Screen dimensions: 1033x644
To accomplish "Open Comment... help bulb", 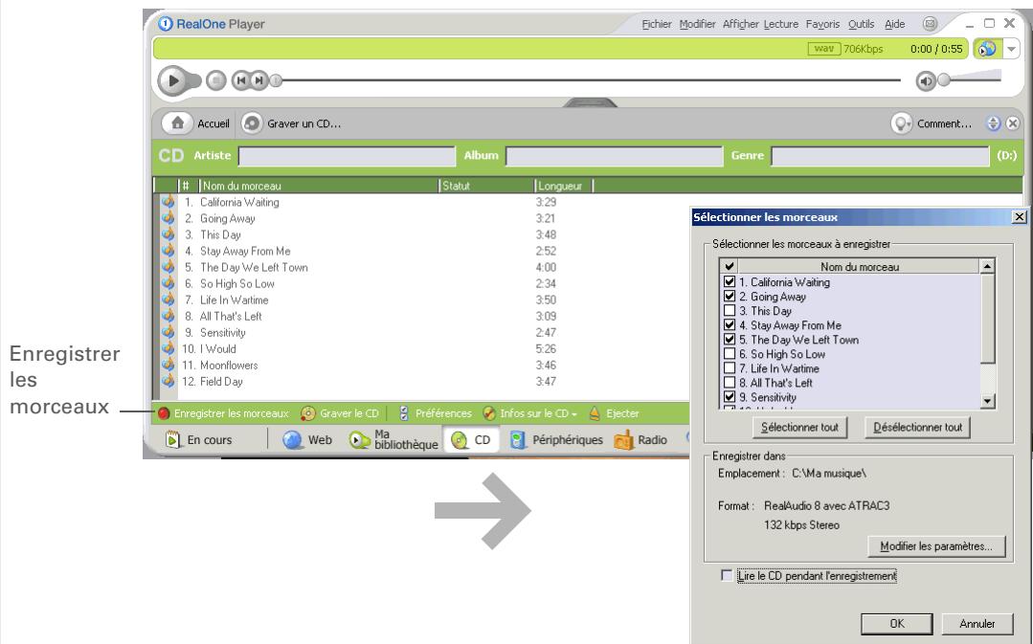I will (x=901, y=123).
